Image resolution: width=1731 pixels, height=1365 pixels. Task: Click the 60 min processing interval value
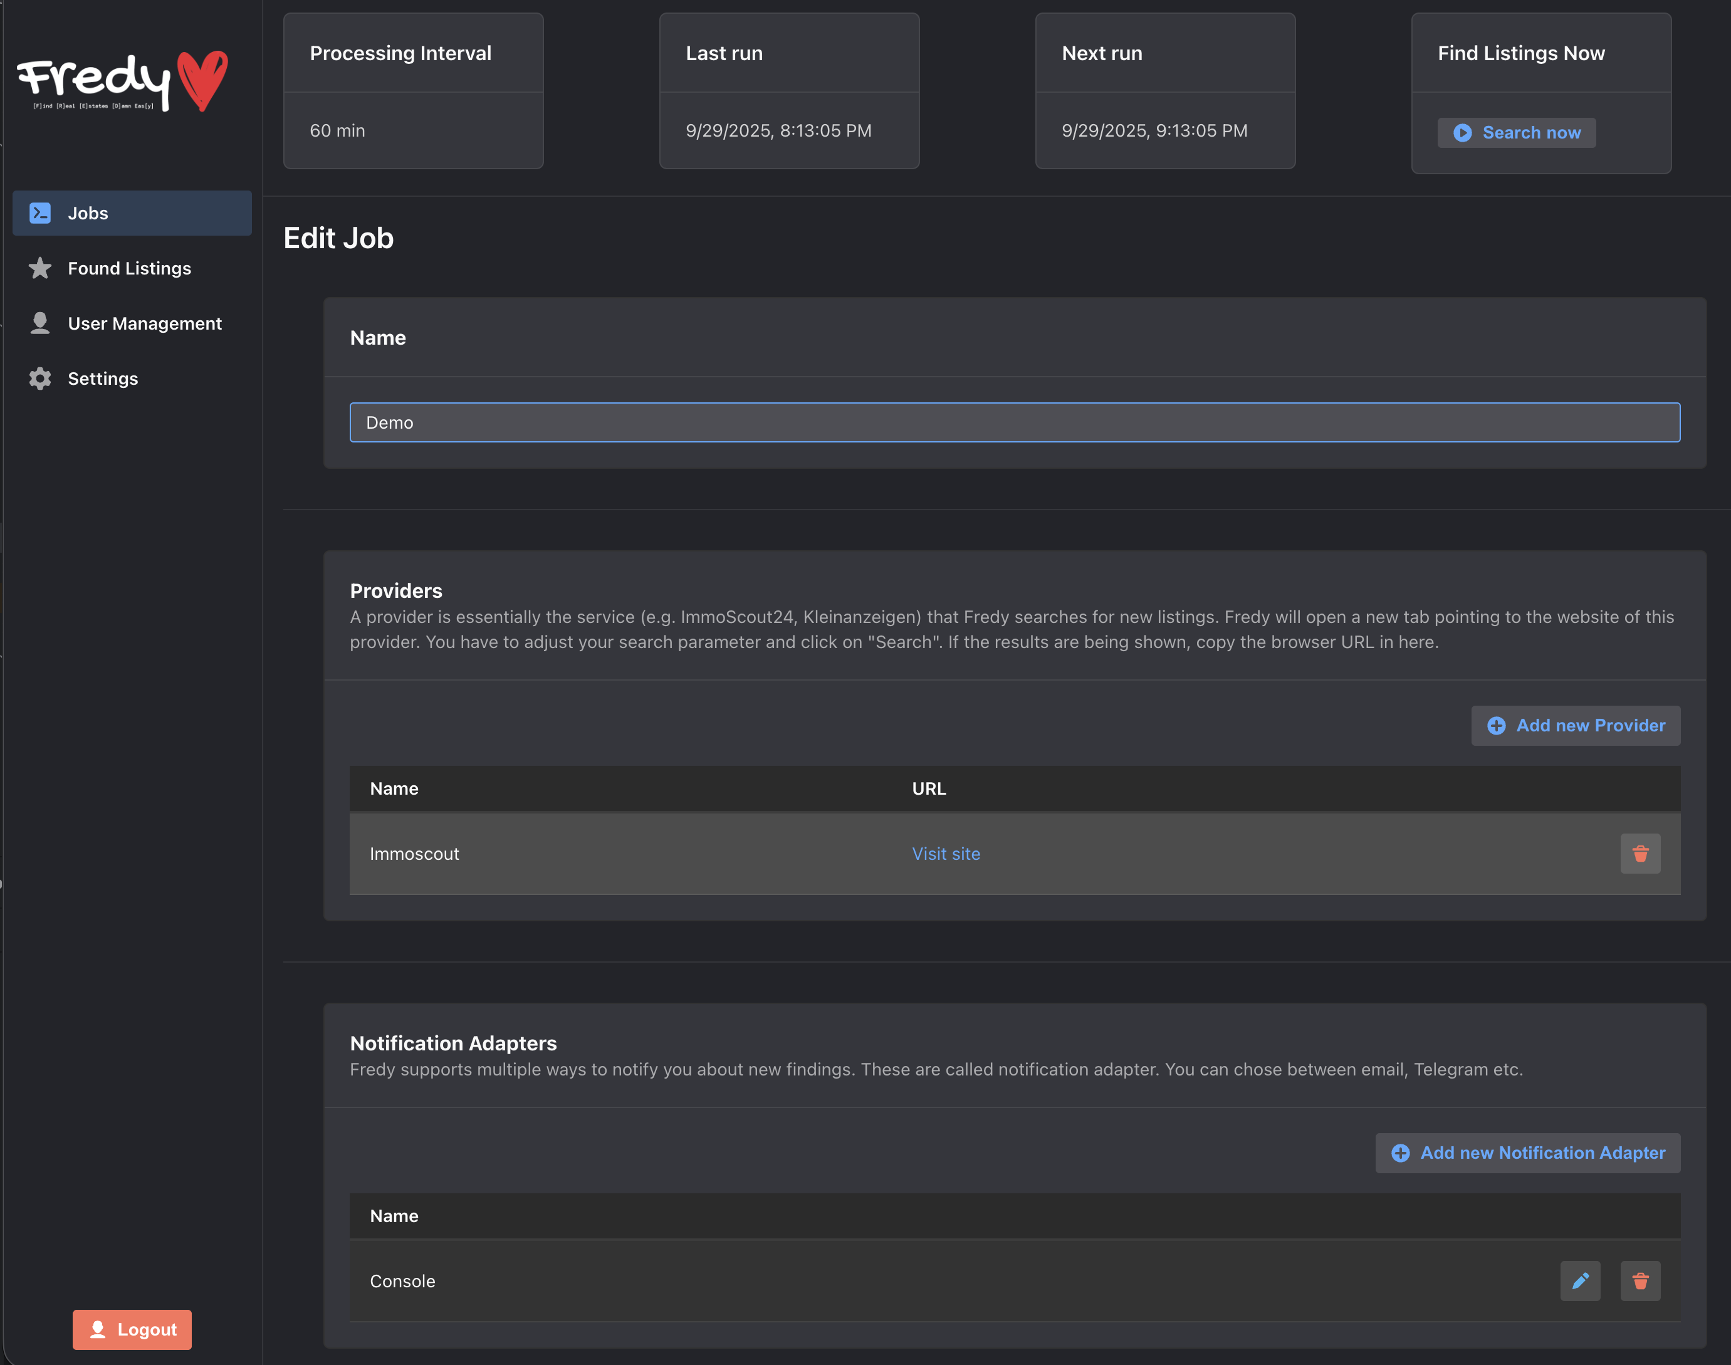tap(337, 131)
